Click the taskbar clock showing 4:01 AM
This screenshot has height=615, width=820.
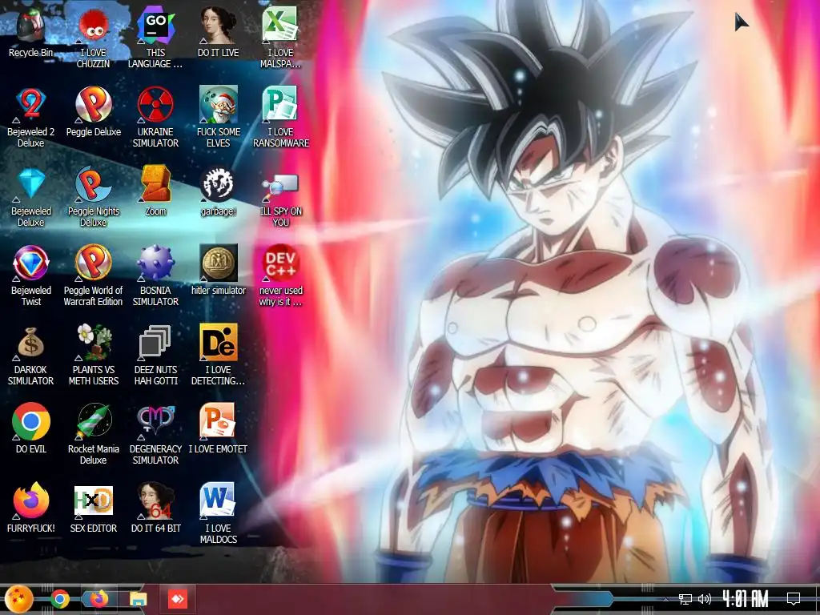click(746, 599)
